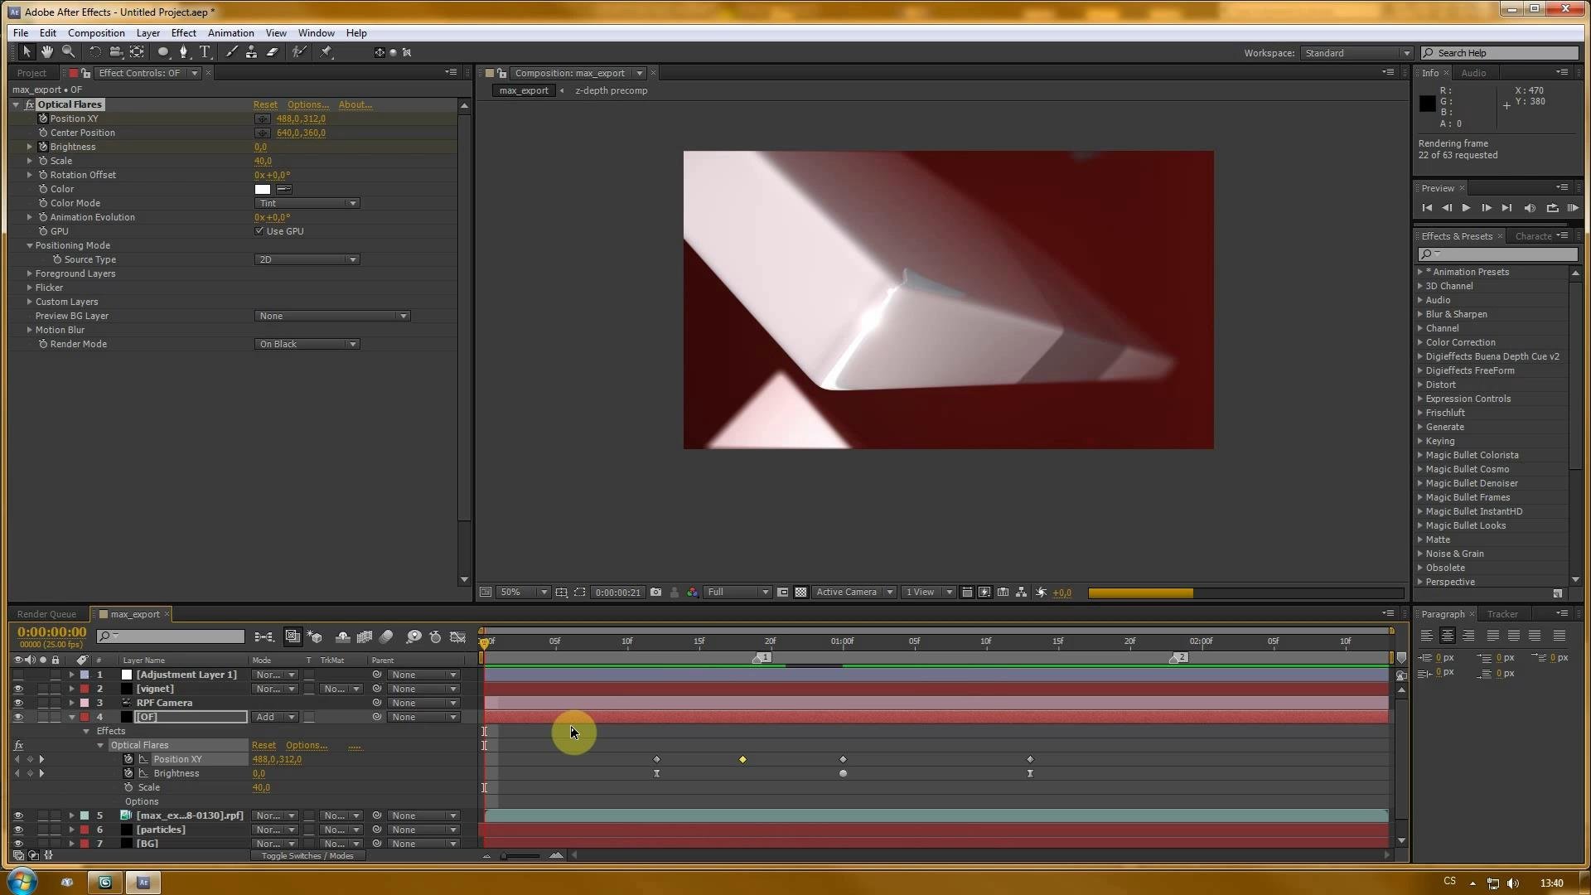The width and height of the screenshot is (1591, 895).
Task: Click the Toggle Switches / Modes button
Action: (307, 856)
